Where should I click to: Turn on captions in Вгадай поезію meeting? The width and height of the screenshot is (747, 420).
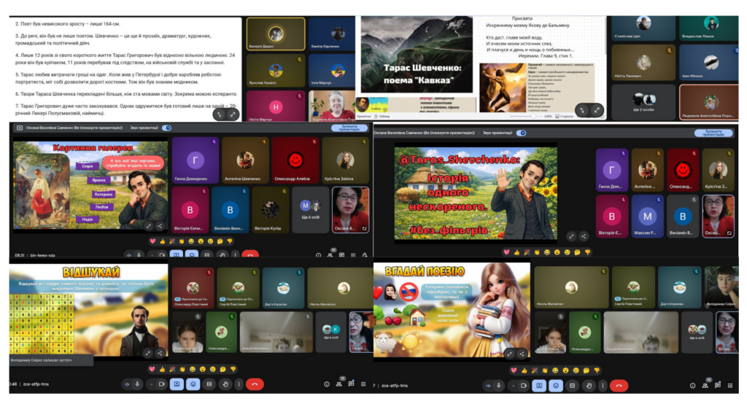point(572,386)
